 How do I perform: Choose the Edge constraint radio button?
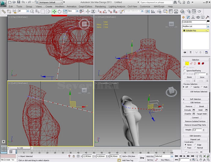[x=196, y=145]
